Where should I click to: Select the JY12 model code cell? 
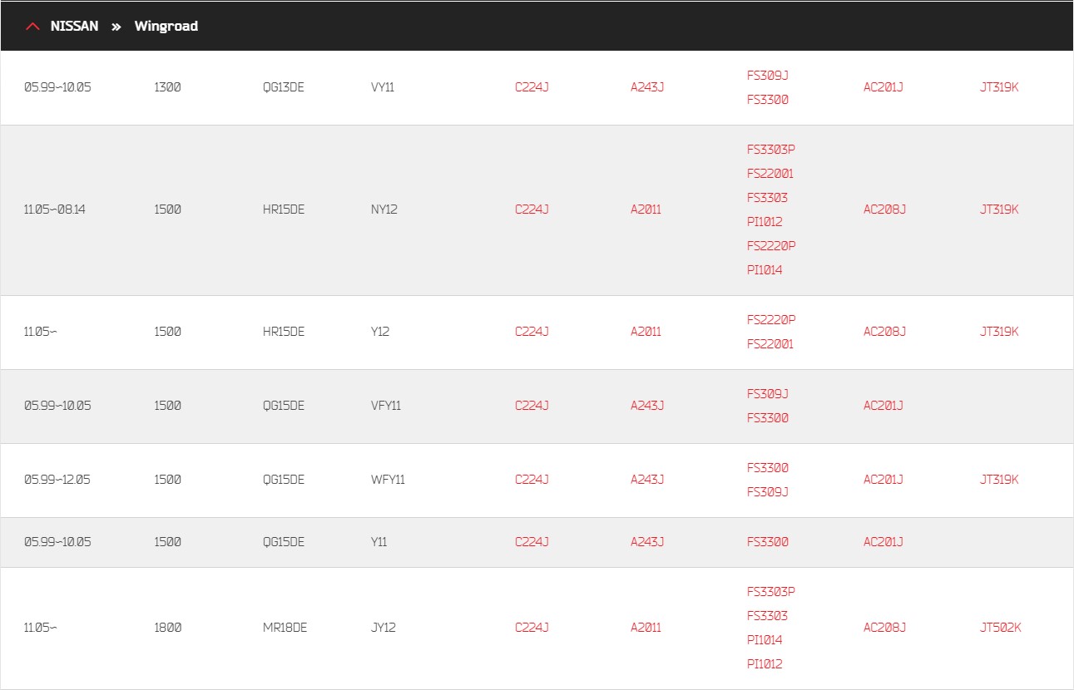click(x=384, y=628)
